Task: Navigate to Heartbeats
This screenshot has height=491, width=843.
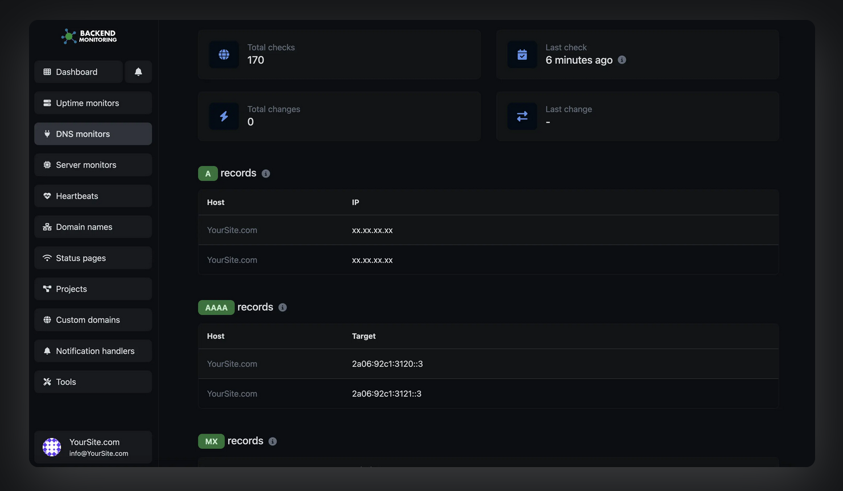Action: click(x=93, y=196)
